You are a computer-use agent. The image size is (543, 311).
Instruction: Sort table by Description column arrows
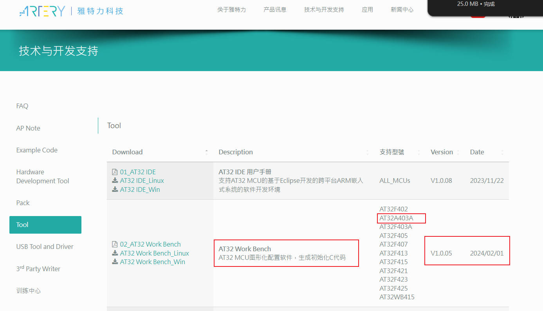pyautogui.click(x=368, y=152)
